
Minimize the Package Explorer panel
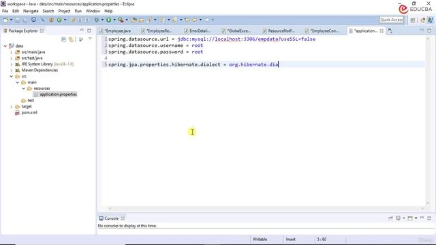click(82, 30)
